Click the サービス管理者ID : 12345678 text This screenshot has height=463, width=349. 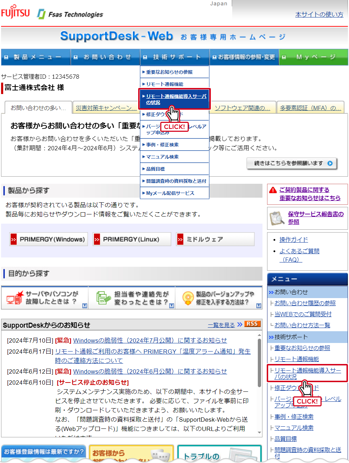[x=40, y=77]
